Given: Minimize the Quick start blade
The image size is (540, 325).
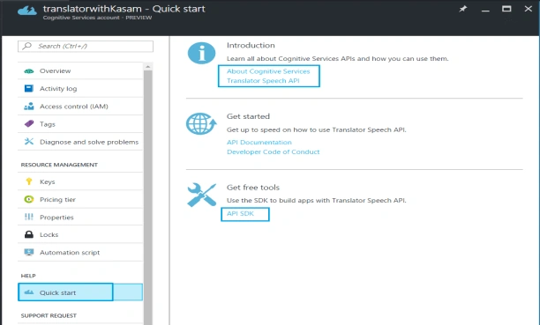Looking at the screenshot, I should pyautogui.click(x=485, y=11).
